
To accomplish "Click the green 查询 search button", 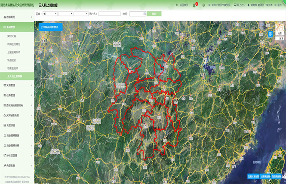I will coord(154,14).
